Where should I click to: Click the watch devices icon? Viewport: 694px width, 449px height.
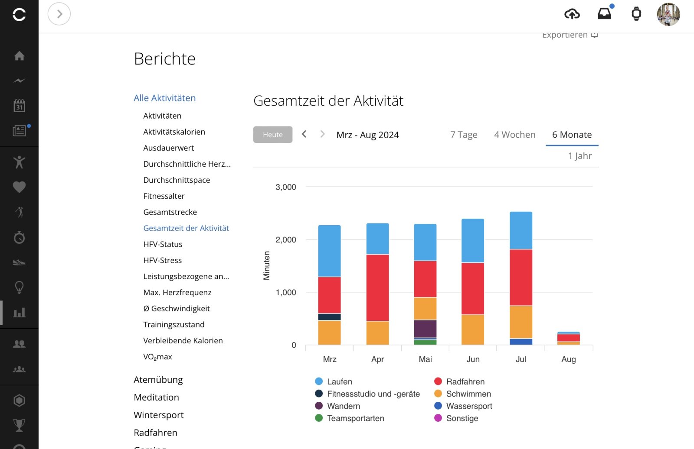click(x=636, y=14)
